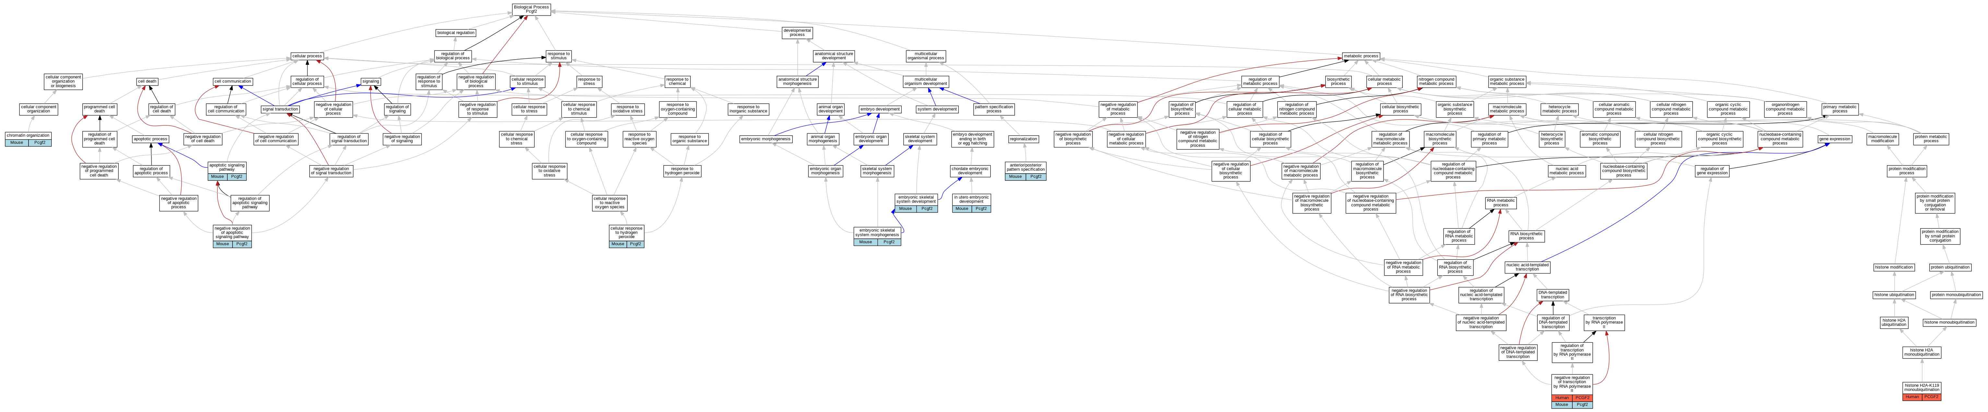Select the 'multicellular organismal process' node

pos(925,56)
